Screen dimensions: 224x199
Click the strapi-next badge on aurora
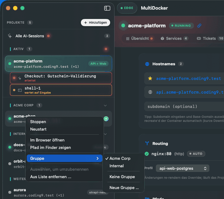coord(97,192)
